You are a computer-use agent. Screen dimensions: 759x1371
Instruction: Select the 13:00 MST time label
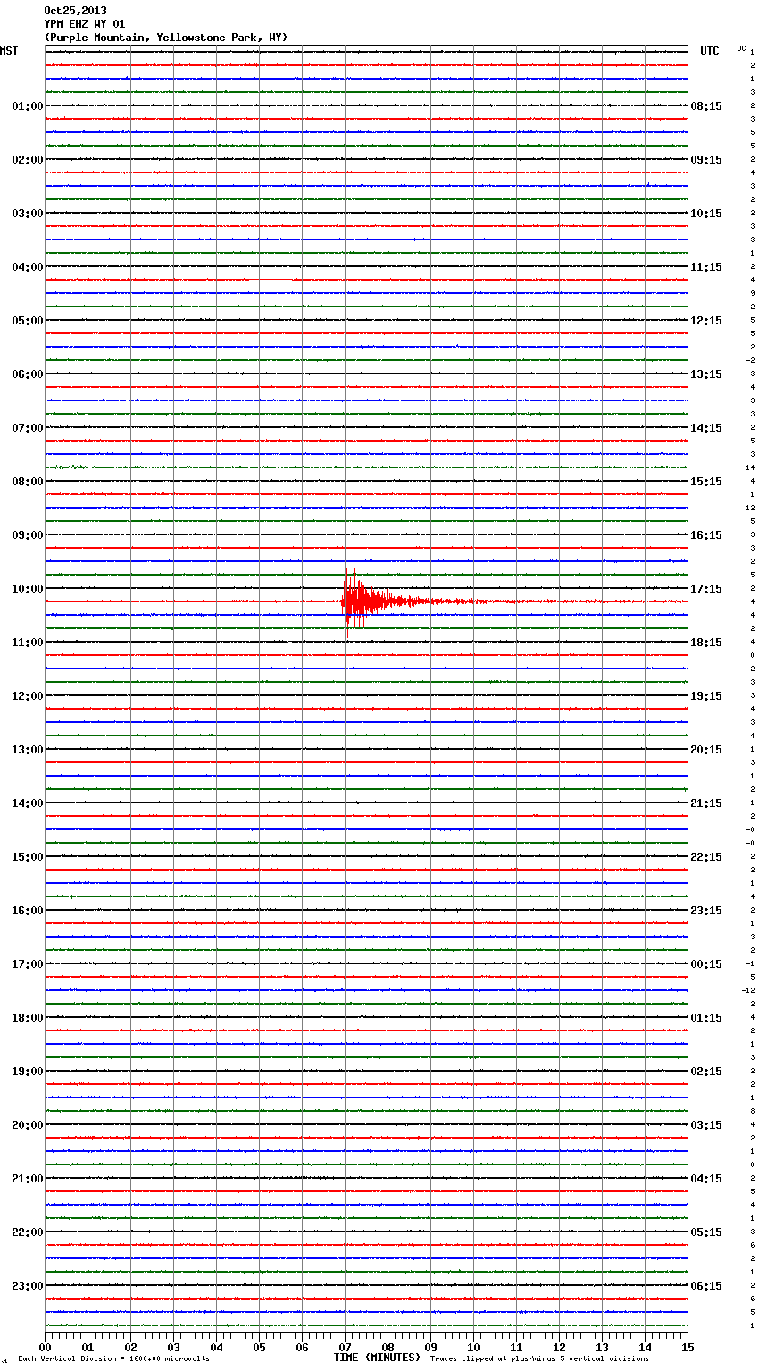tap(27, 750)
